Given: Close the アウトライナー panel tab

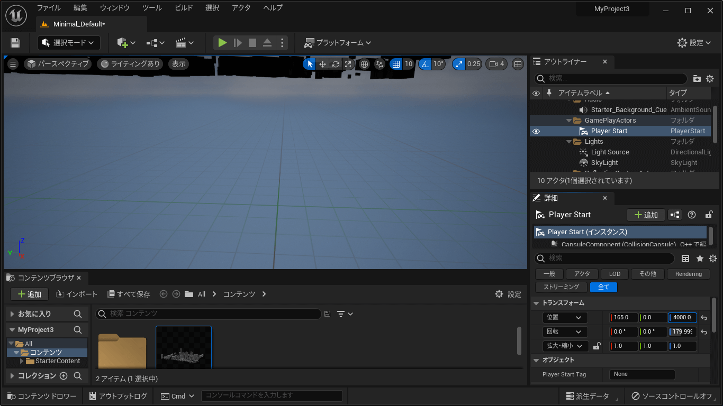Looking at the screenshot, I should (605, 62).
